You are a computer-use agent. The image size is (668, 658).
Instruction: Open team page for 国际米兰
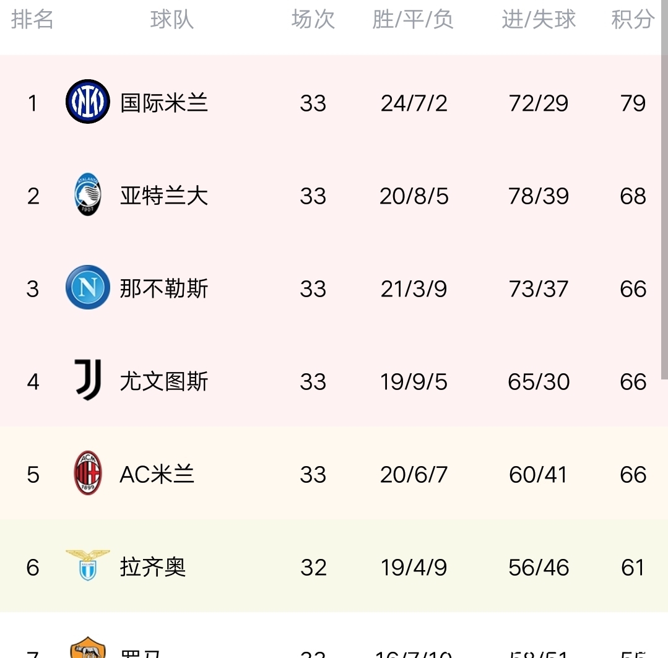point(164,103)
